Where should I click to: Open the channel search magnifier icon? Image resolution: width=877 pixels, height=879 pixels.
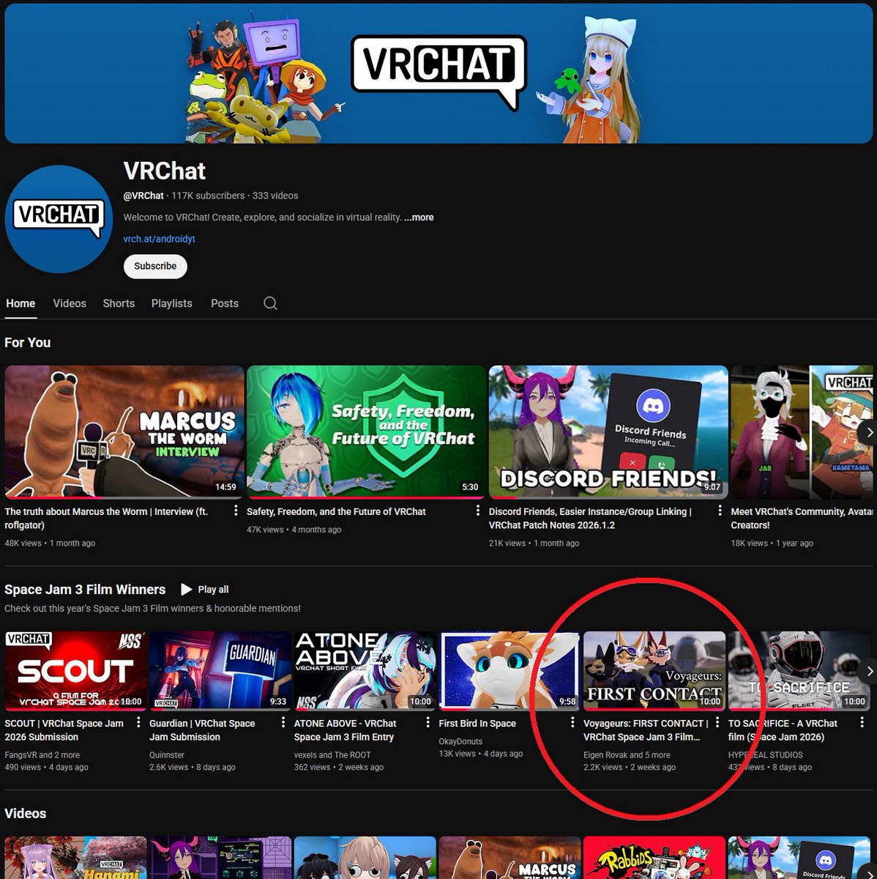[270, 303]
